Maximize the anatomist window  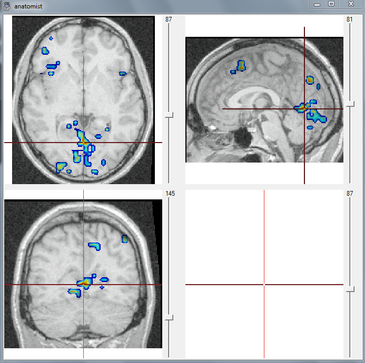pyautogui.click(x=331, y=4)
